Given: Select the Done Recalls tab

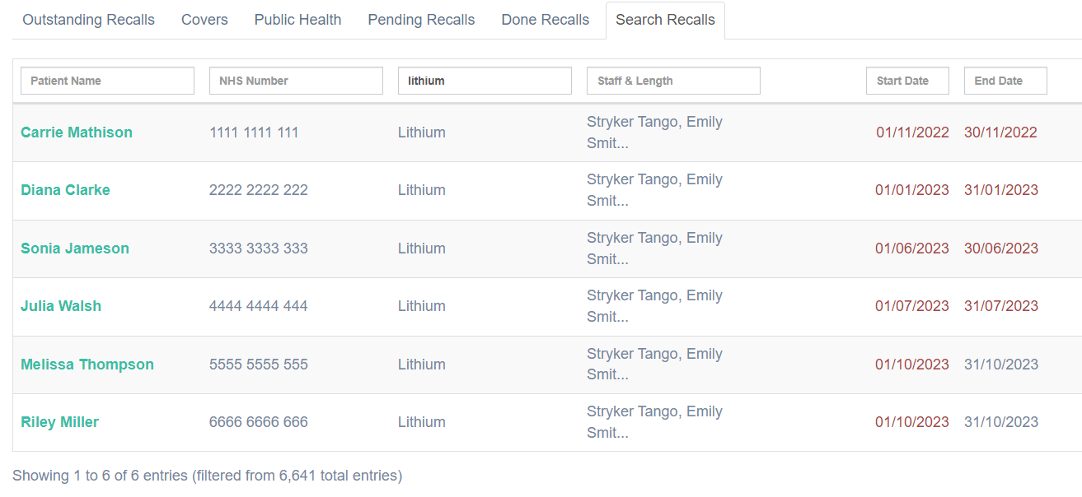Looking at the screenshot, I should 545,20.
